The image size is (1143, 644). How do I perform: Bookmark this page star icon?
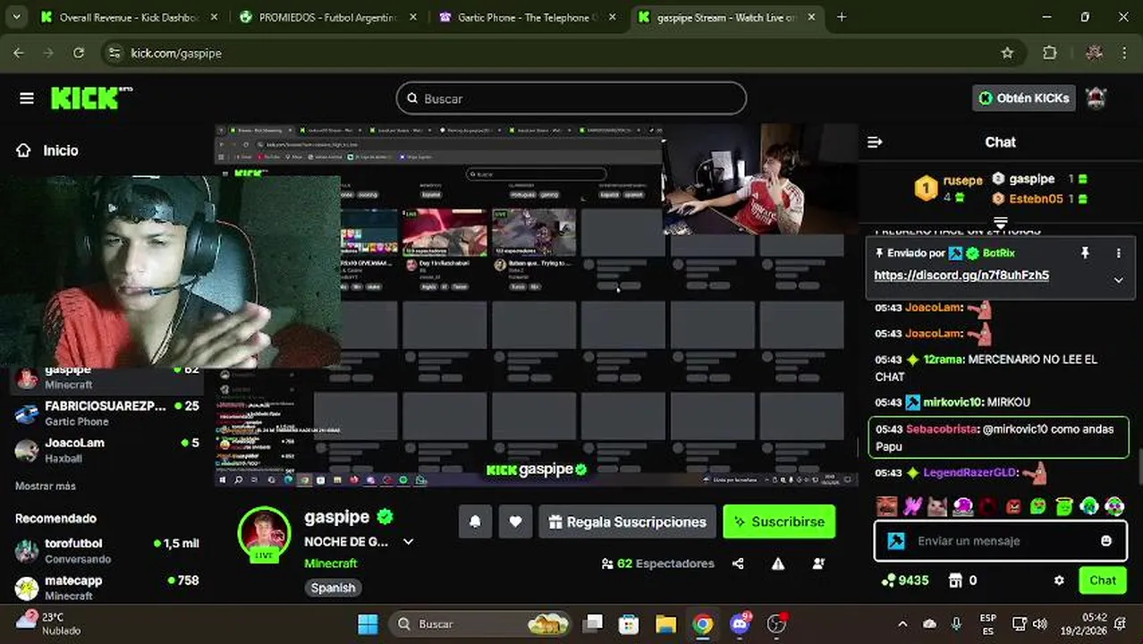pyautogui.click(x=1007, y=53)
